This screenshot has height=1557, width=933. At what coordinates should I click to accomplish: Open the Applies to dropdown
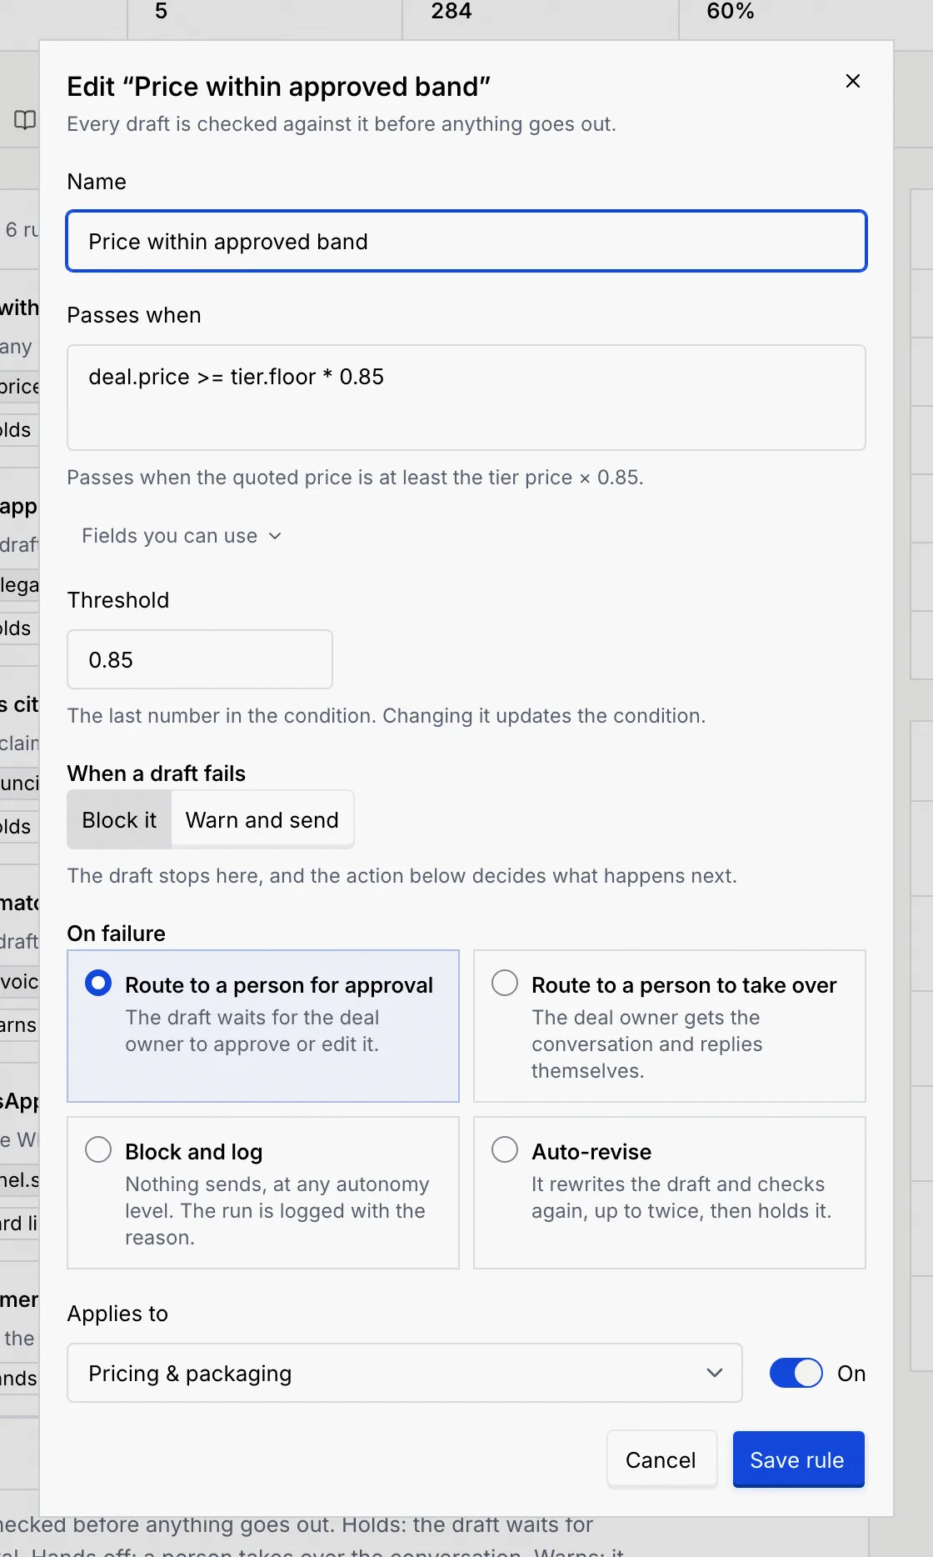coord(405,1373)
